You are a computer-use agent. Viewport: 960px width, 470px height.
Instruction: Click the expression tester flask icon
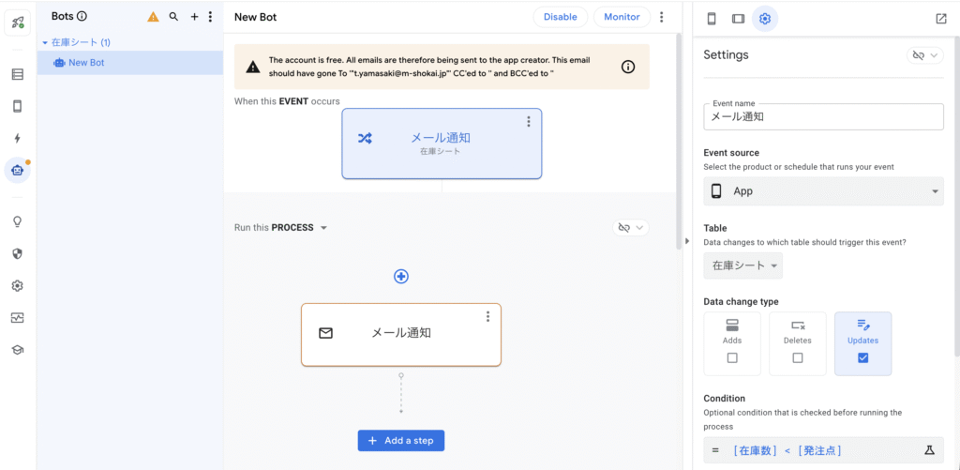pyautogui.click(x=929, y=450)
